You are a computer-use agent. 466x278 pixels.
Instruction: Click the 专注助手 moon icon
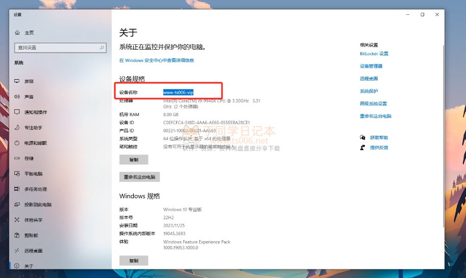[17, 127]
